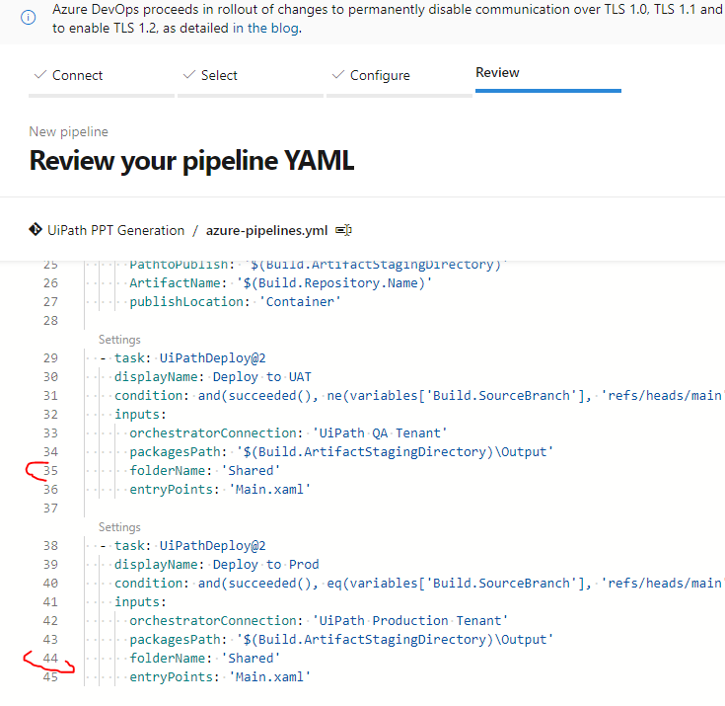Click folderName 'Shared' on line 35
Screen dimensions: 725x706
tap(205, 470)
